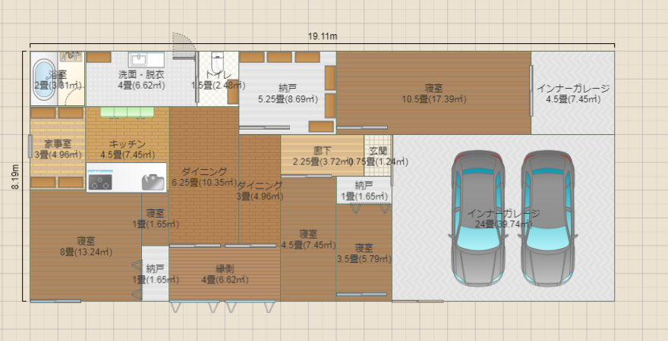668x341 pixels.
Task: Click the 玄関 0.75畳 entrance area
Action: point(378,155)
